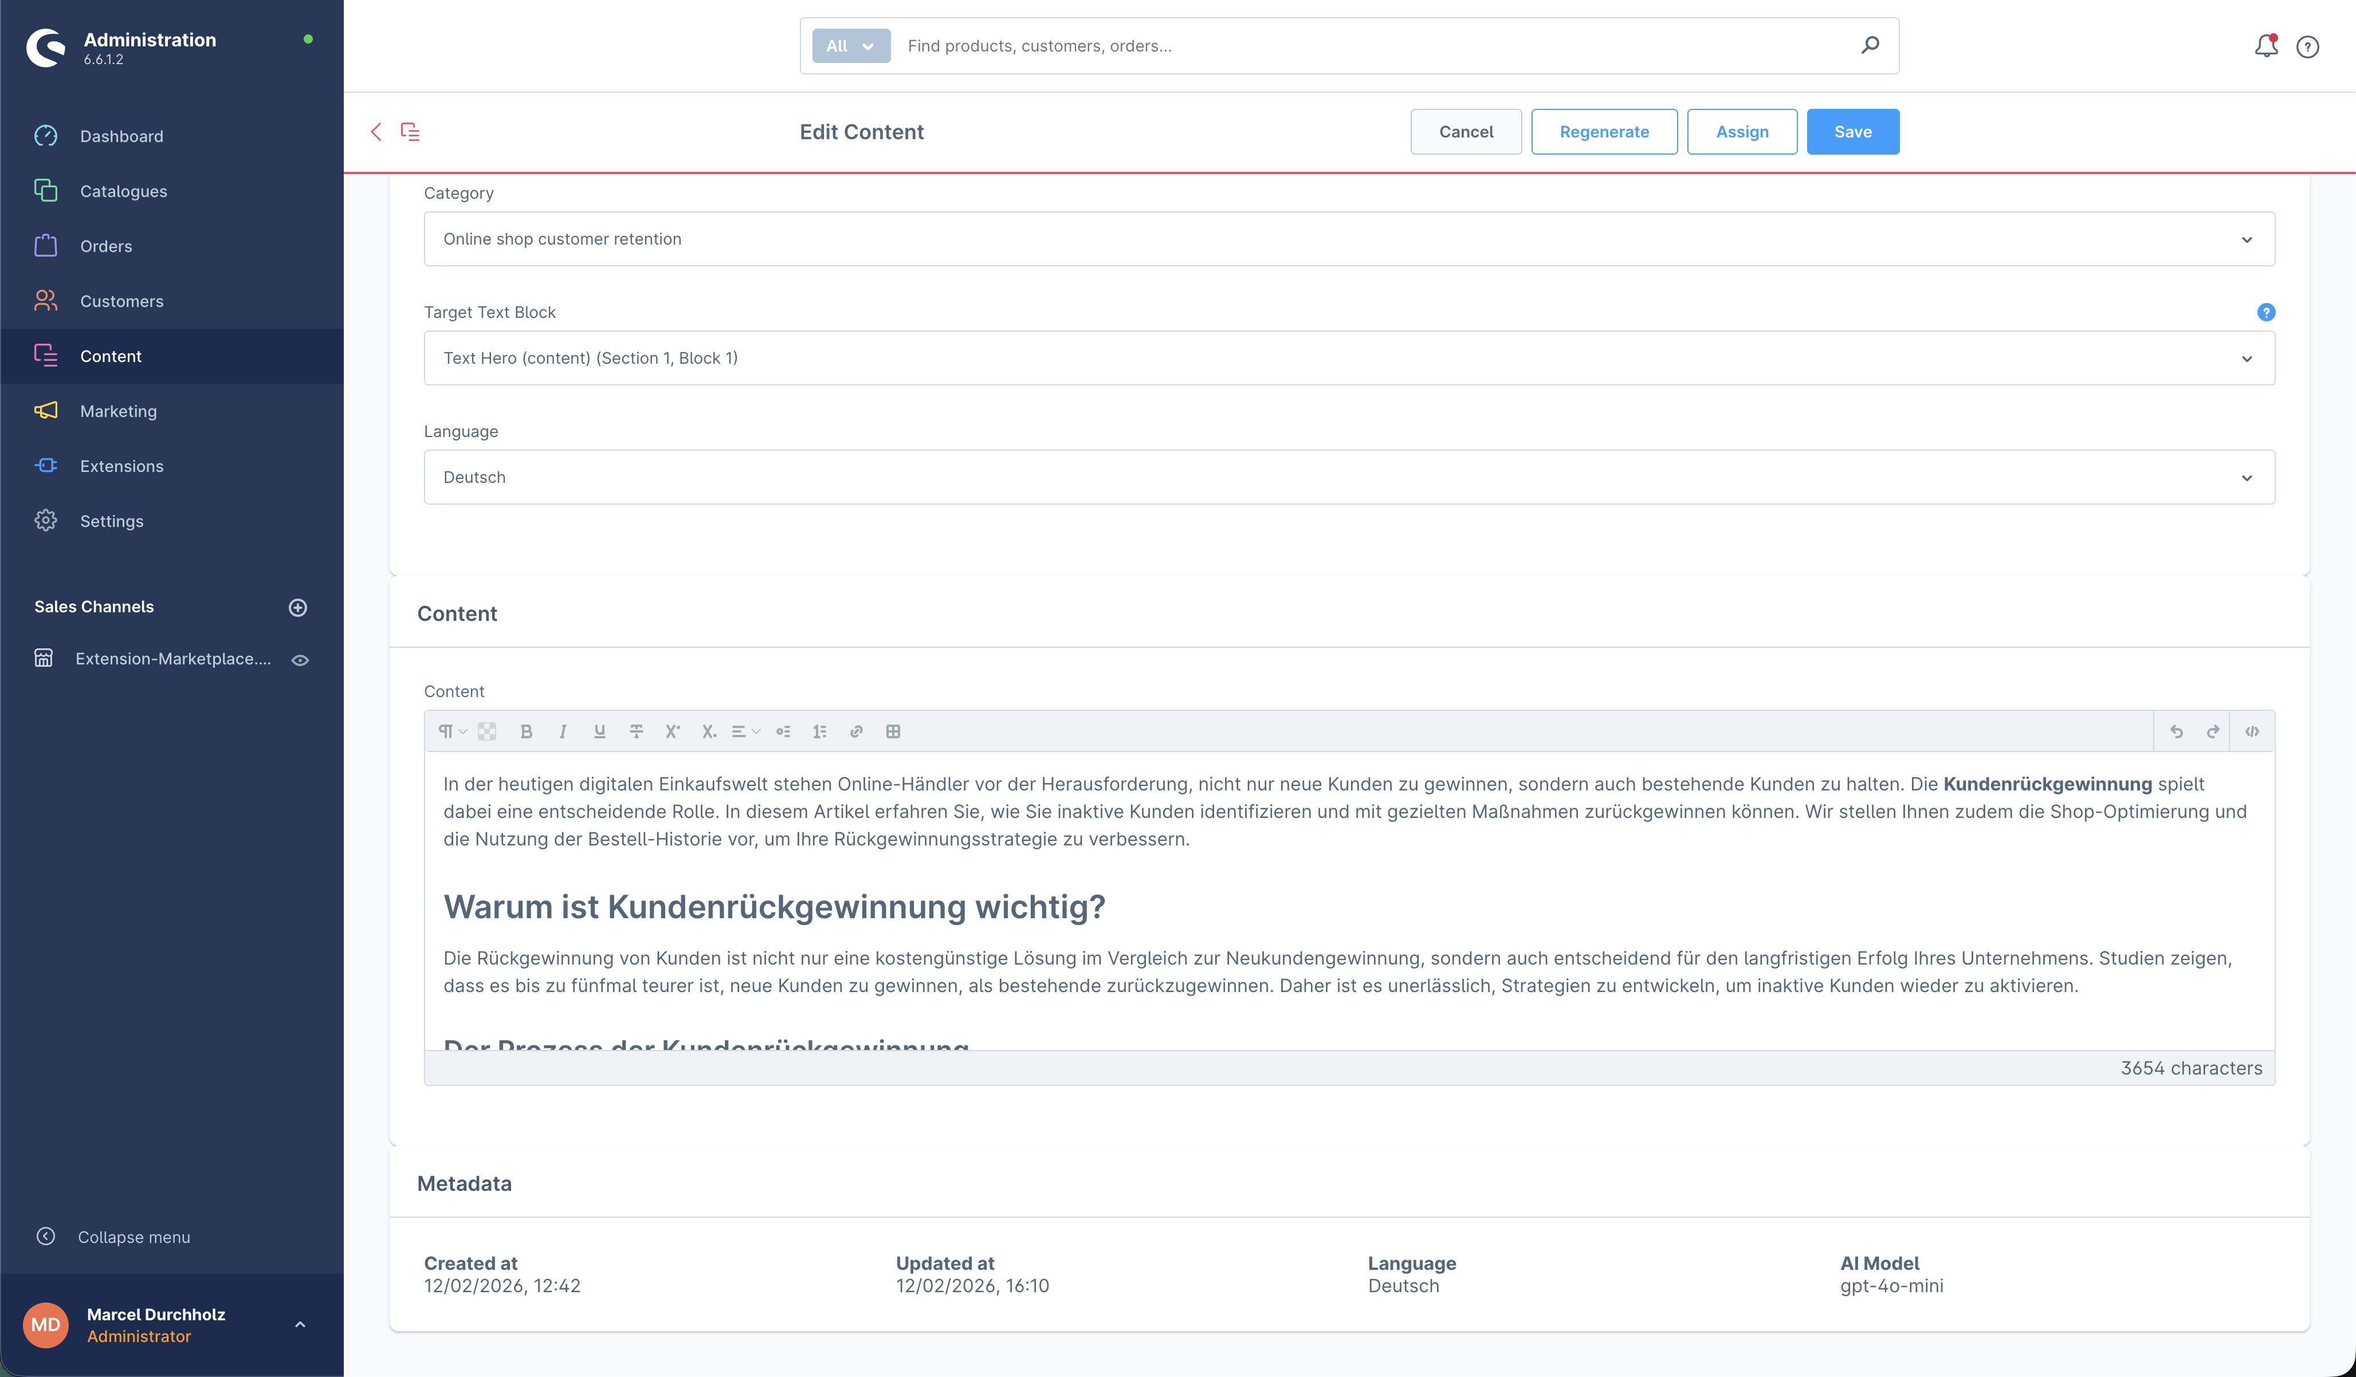This screenshot has width=2356, height=1377.
Task: Apply italic formatting in editor
Action: click(x=562, y=731)
